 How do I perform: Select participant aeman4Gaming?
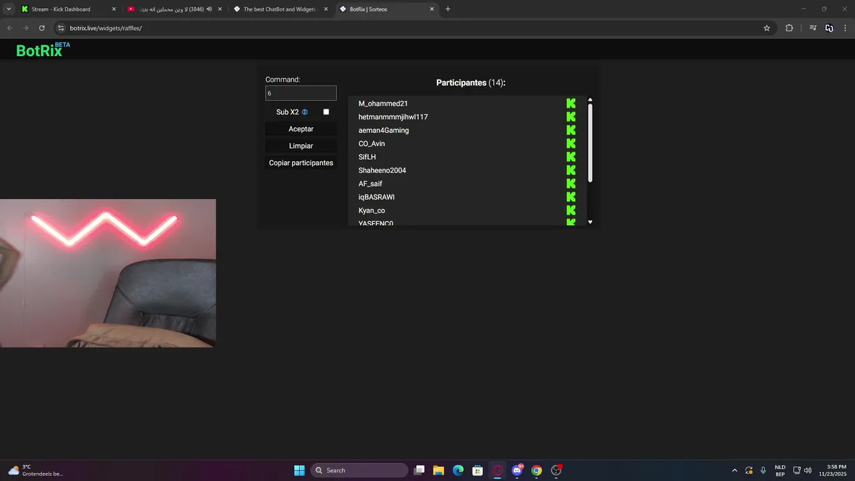click(x=383, y=130)
